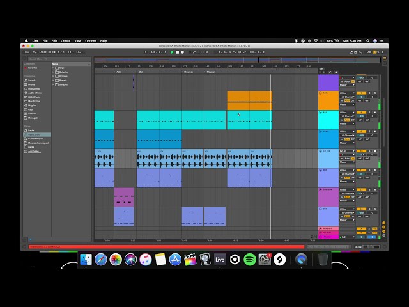Open the Create menu
Viewport: 409px width, 307px height.
pyautogui.click(x=65, y=41)
